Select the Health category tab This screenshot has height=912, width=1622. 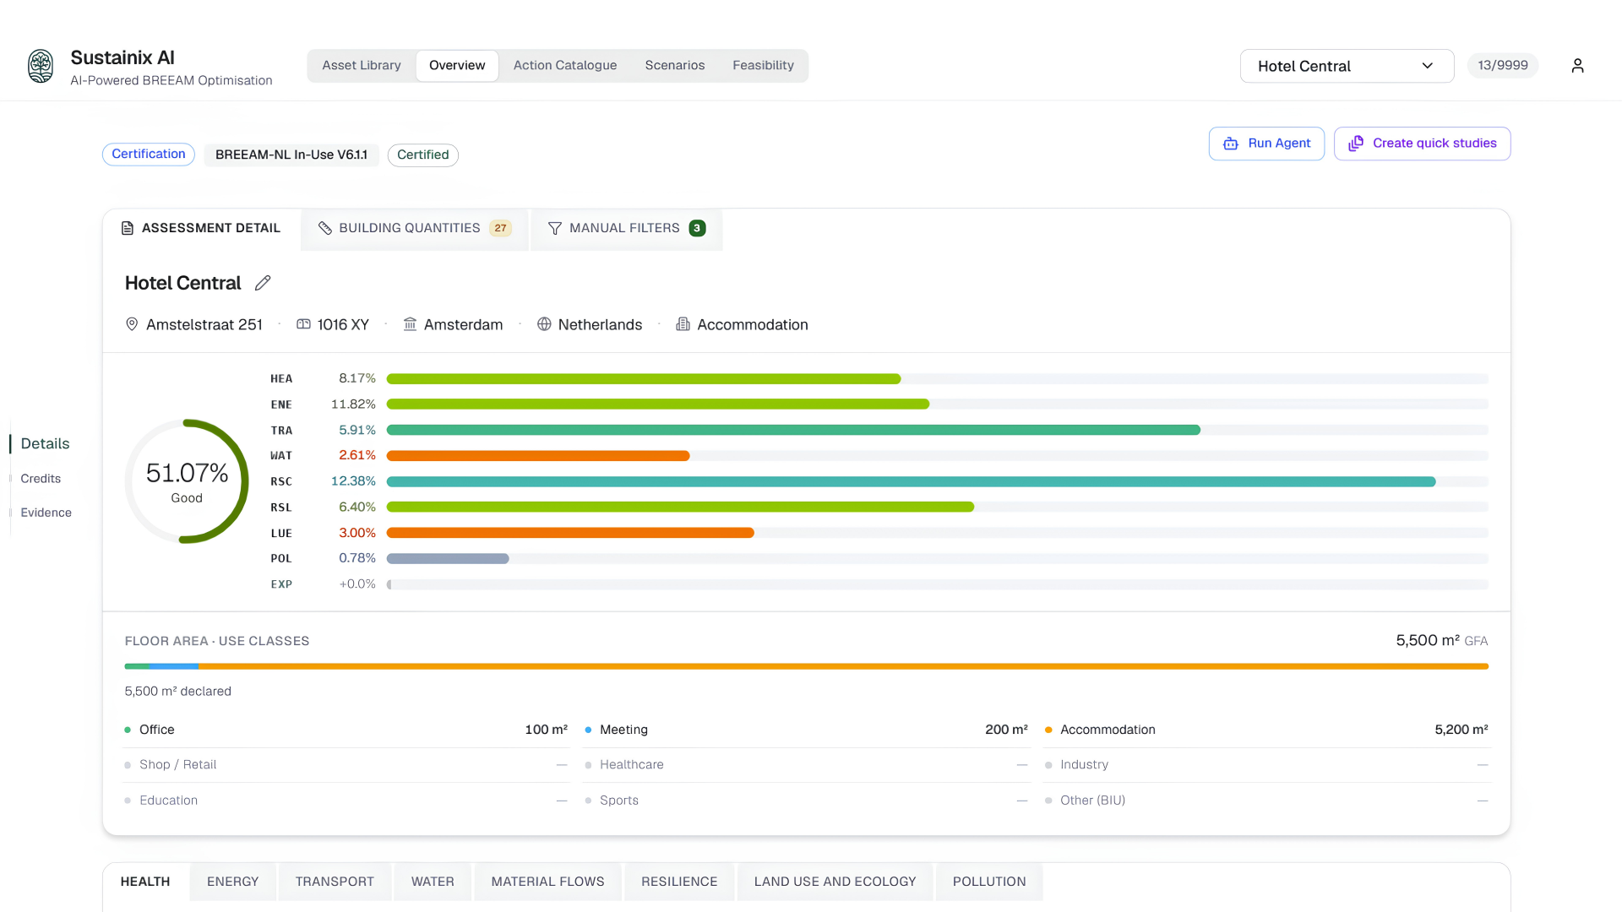(145, 882)
